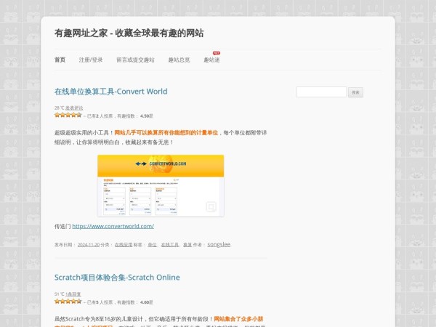Select the 在线工具 tag link
436x327 pixels.
tap(169, 245)
